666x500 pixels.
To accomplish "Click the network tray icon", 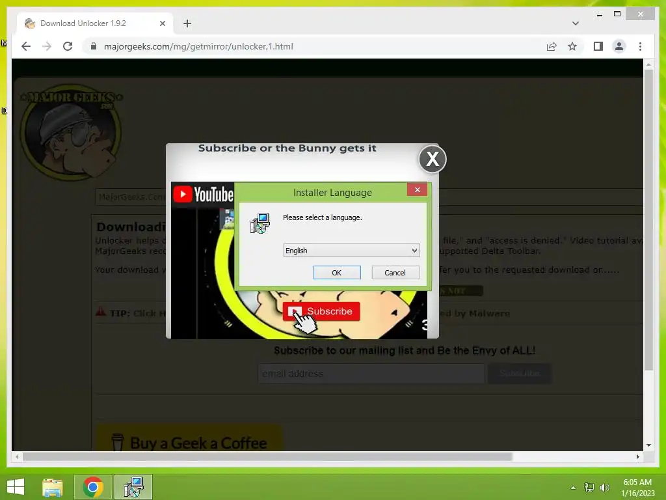I will pyautogui.click(x=589, y=487).
